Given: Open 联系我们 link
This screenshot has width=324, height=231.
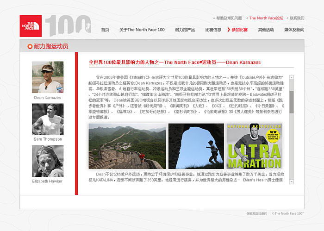Looking at the screenshot, I should pos(297,18).
